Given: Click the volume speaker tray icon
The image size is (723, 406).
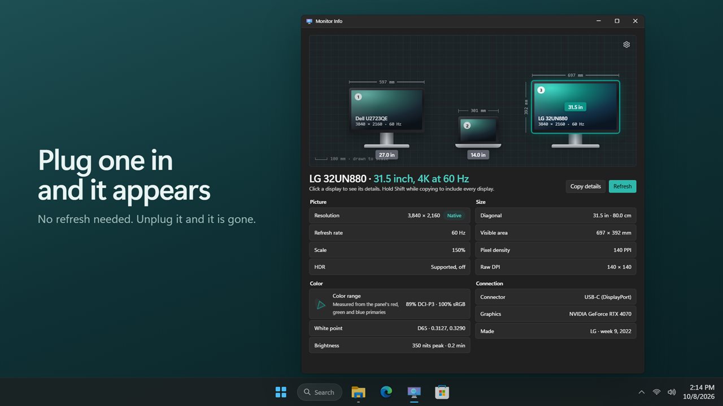Looking at the screenshot, I should tap(672, 392).
